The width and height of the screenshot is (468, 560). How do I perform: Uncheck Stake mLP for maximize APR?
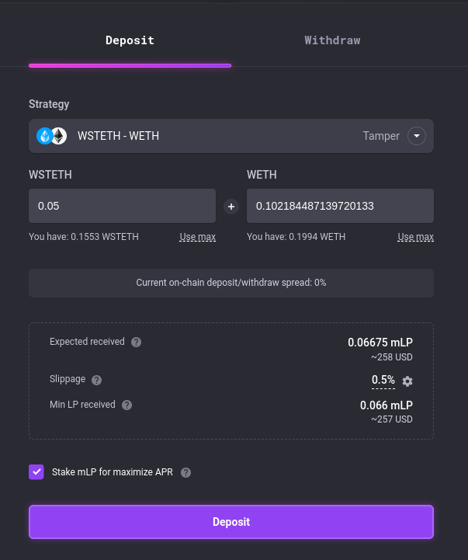36,471
